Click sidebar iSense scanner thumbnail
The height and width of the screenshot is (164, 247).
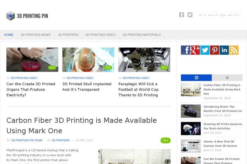pyautogui.click(x=191, y=146)
